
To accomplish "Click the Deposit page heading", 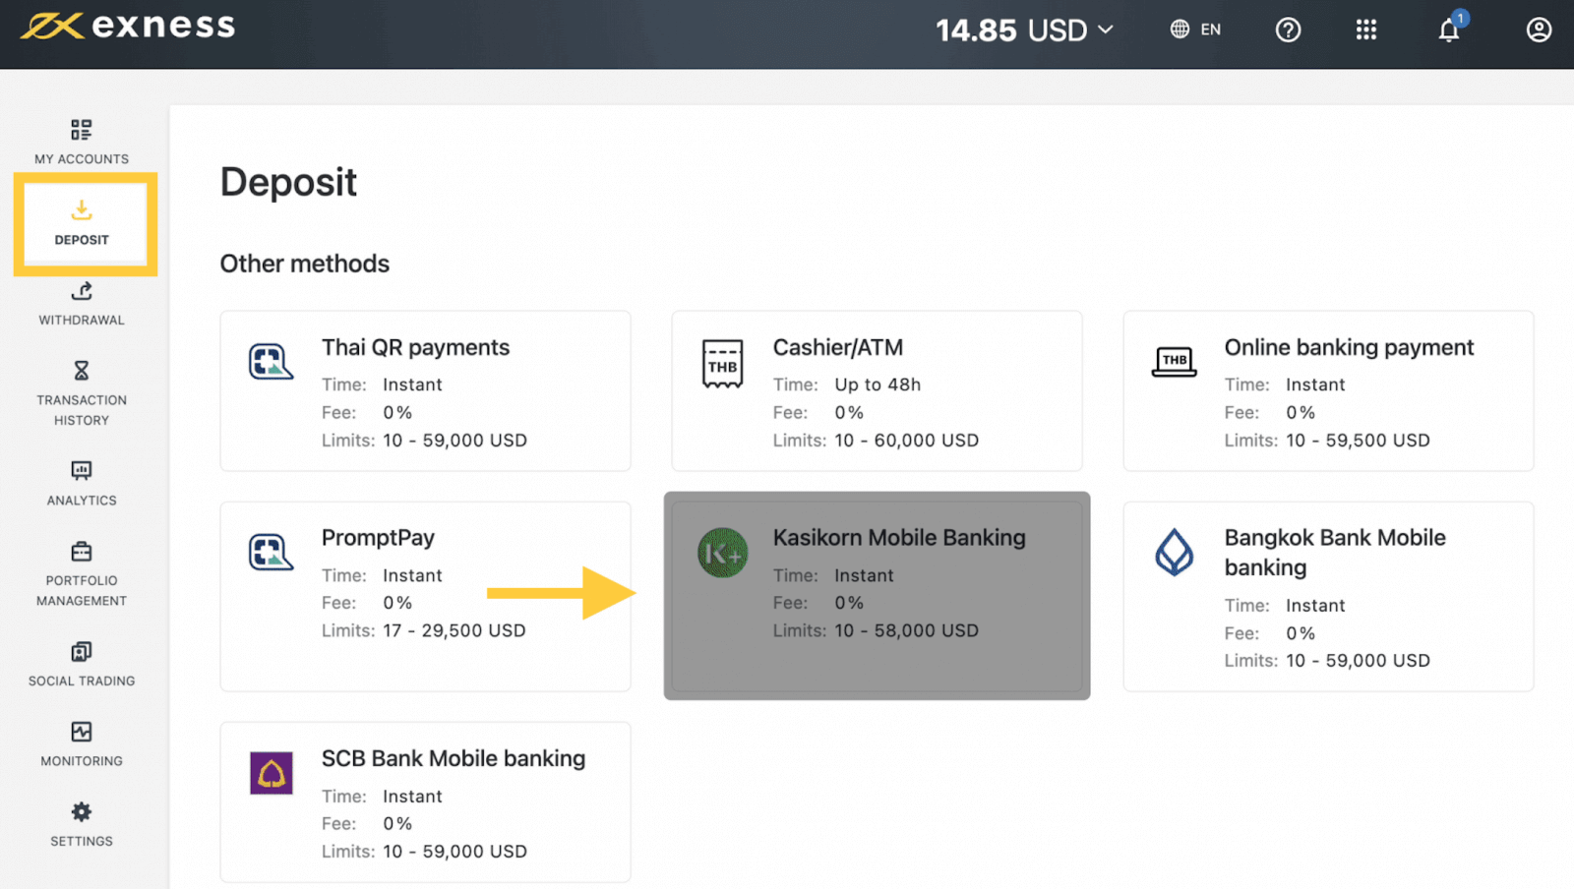I will (288, 183).
